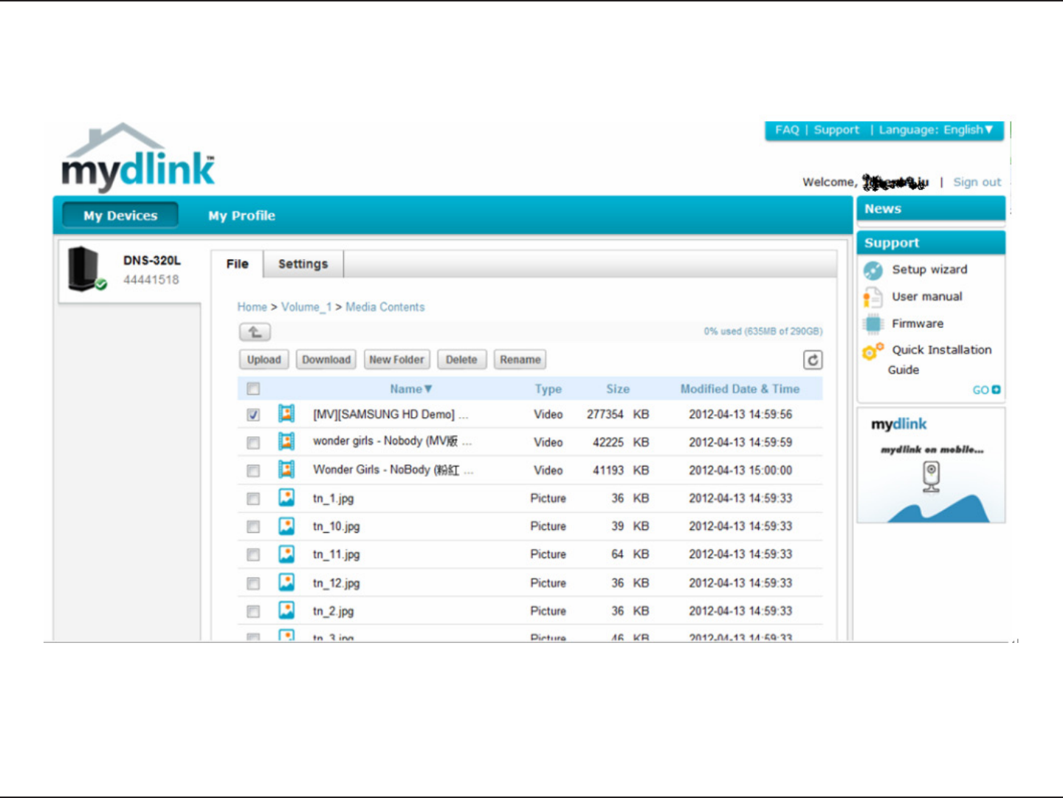The image size is (1063, 798).
Task: Refresh the file list
Action: point(813,360)
